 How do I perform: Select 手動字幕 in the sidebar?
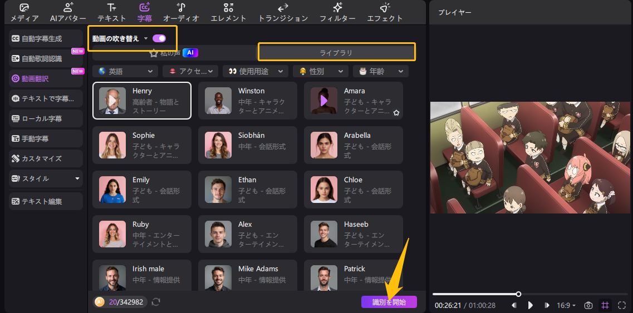point(46,138)
